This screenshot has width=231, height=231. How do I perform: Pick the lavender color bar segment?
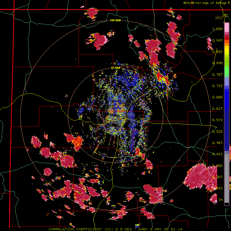[227, 82]
